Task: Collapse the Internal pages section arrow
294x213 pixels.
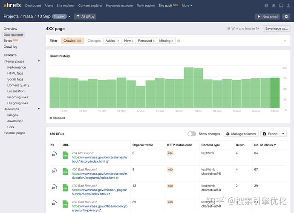Action: pos(39,61)
